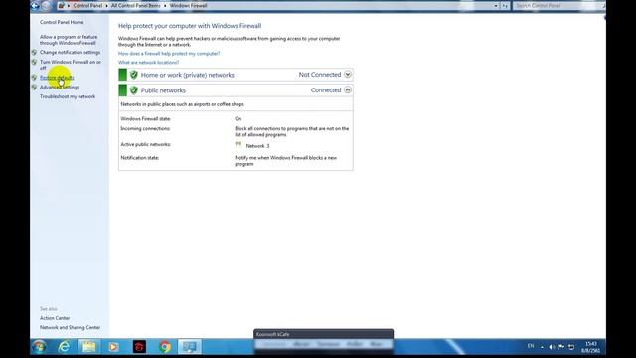Click 'Network 3' active network text

click(257, 146)
